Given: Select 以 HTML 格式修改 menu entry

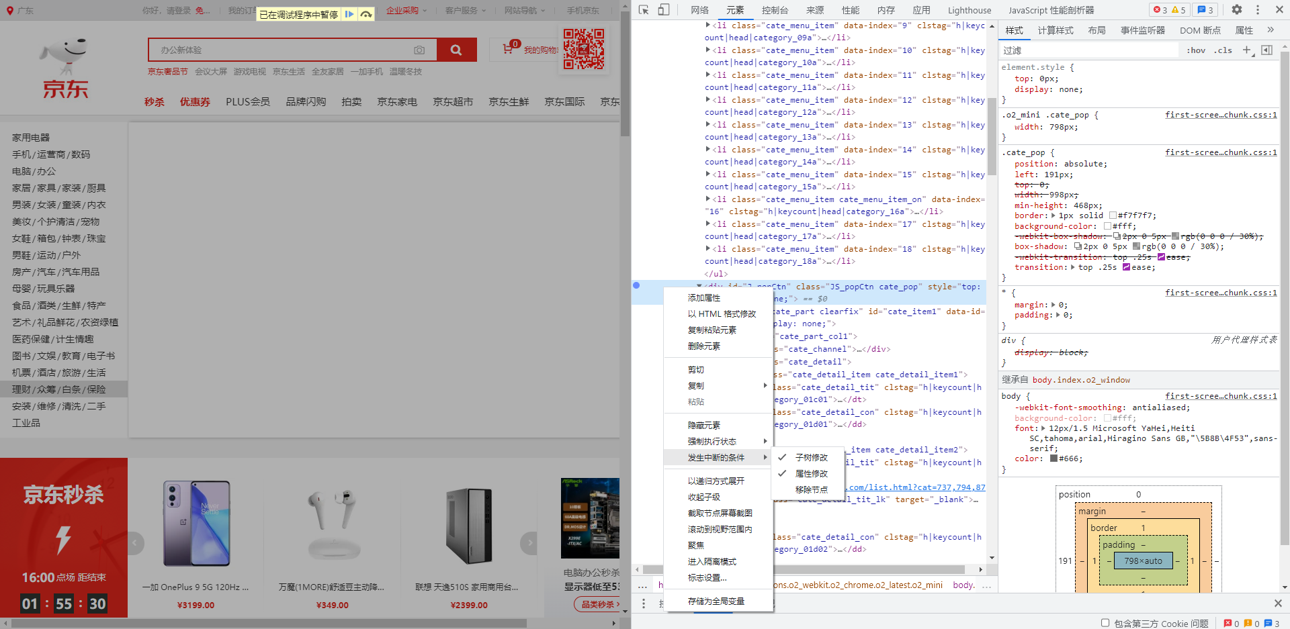Looking at the screenshot, I should (718, 313).
